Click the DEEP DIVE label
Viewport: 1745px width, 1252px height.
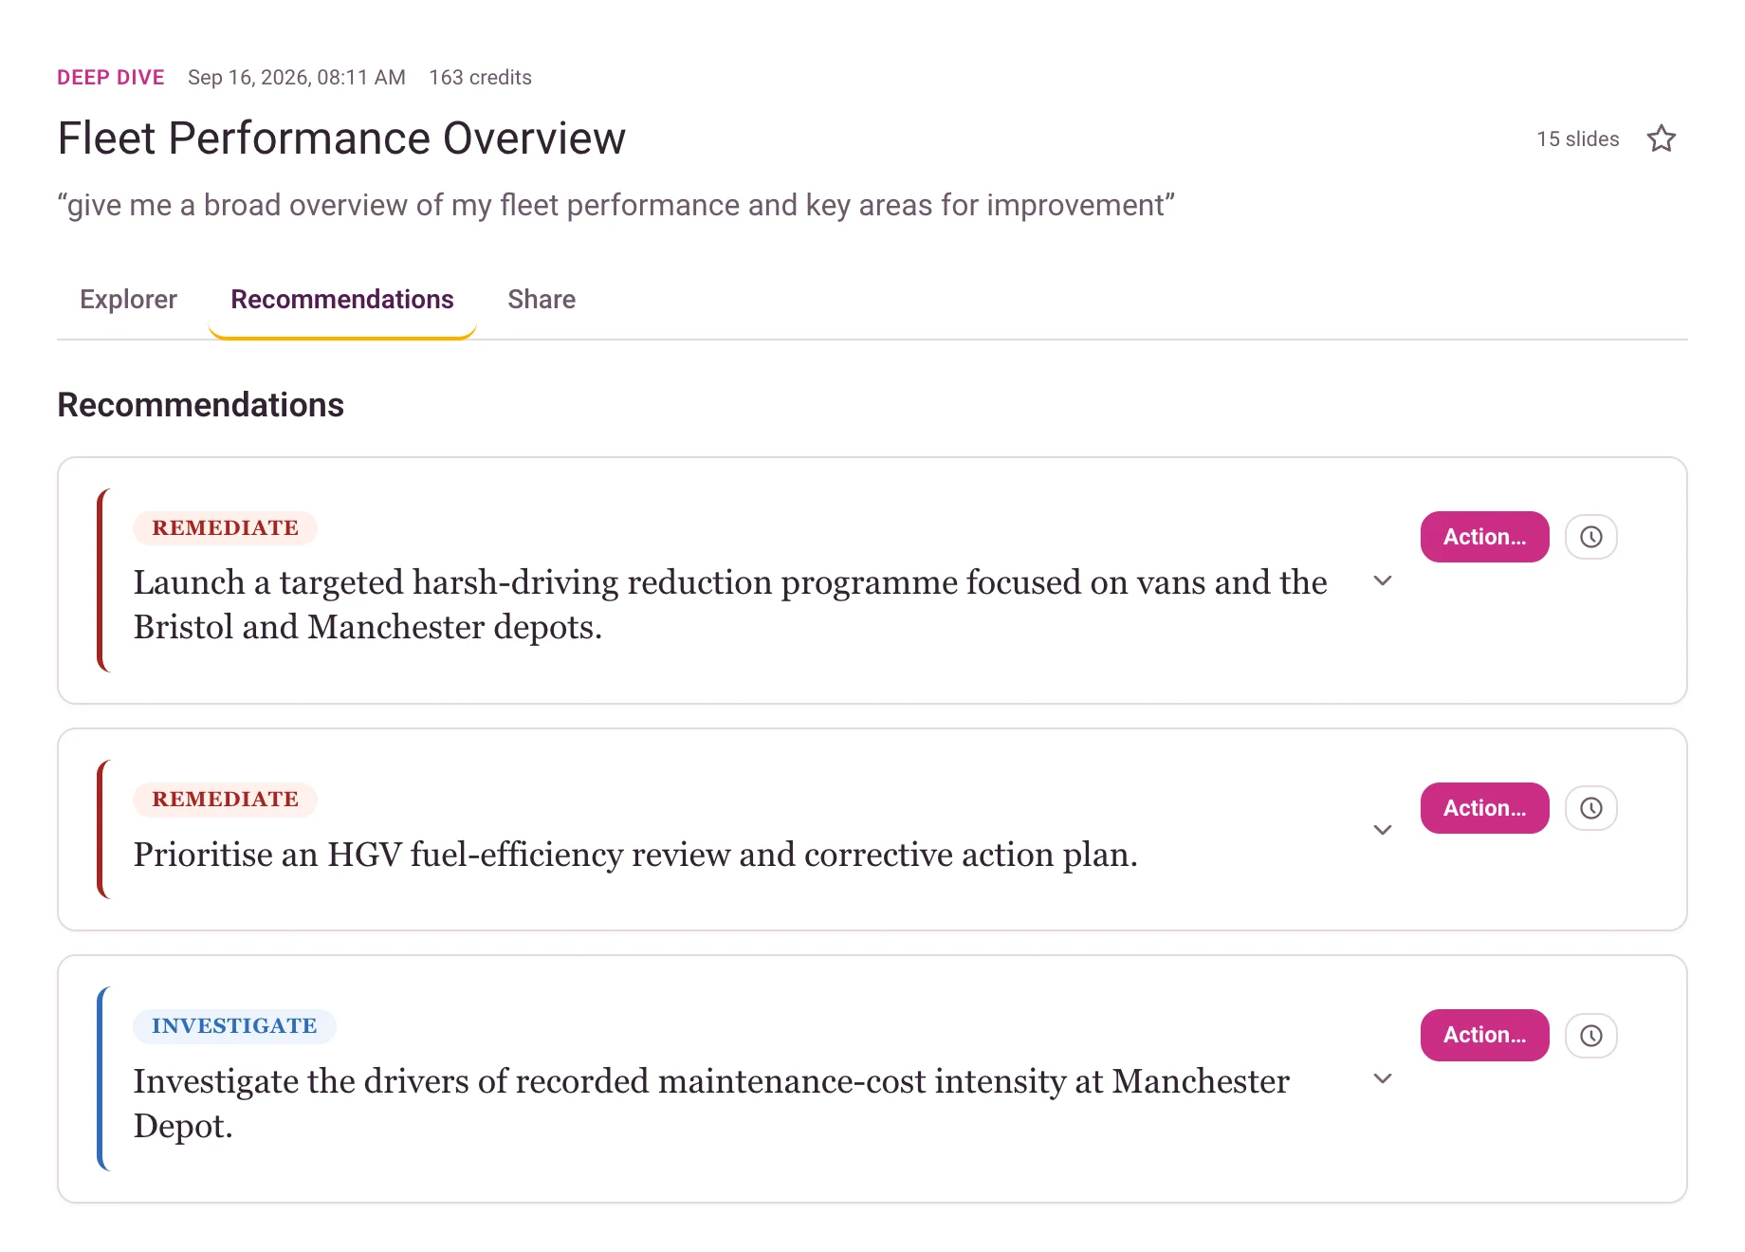pos(111,78)
